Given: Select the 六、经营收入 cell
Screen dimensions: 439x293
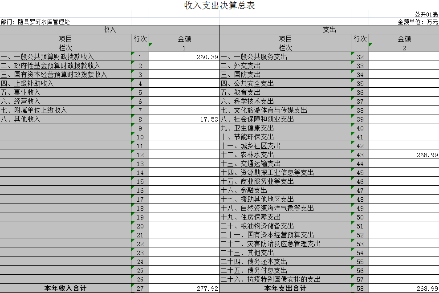Looking at the screenshot, I should point(65,102).
